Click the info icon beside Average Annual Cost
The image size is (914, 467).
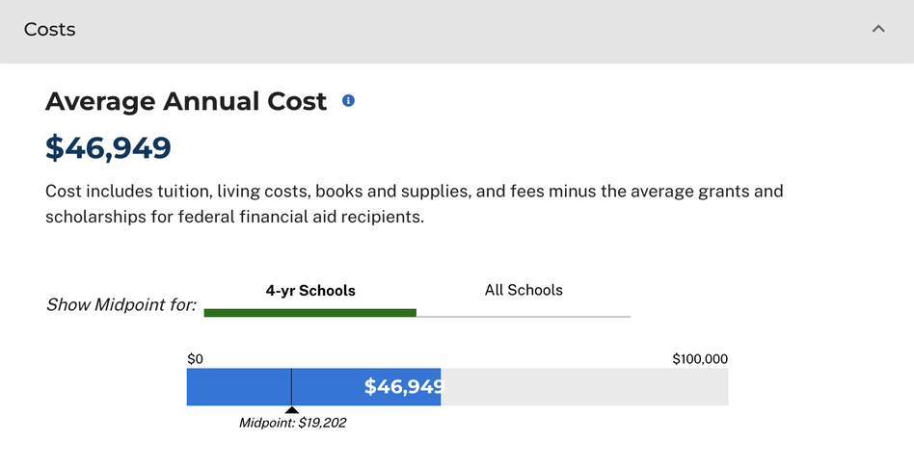click(x=348, y=101)
